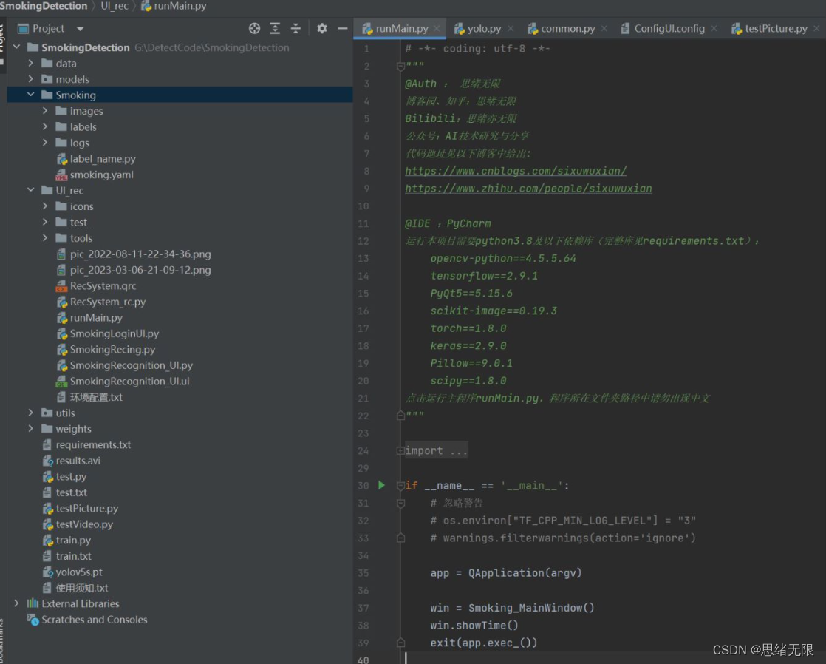Open Project panel settings gear
The width and height of the screenshot is (826, 664).
[322, 29]
